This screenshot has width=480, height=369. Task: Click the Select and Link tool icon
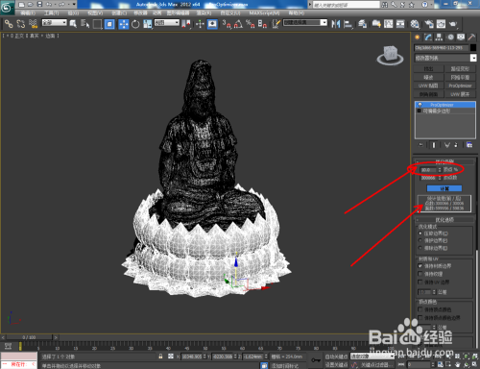9,24
